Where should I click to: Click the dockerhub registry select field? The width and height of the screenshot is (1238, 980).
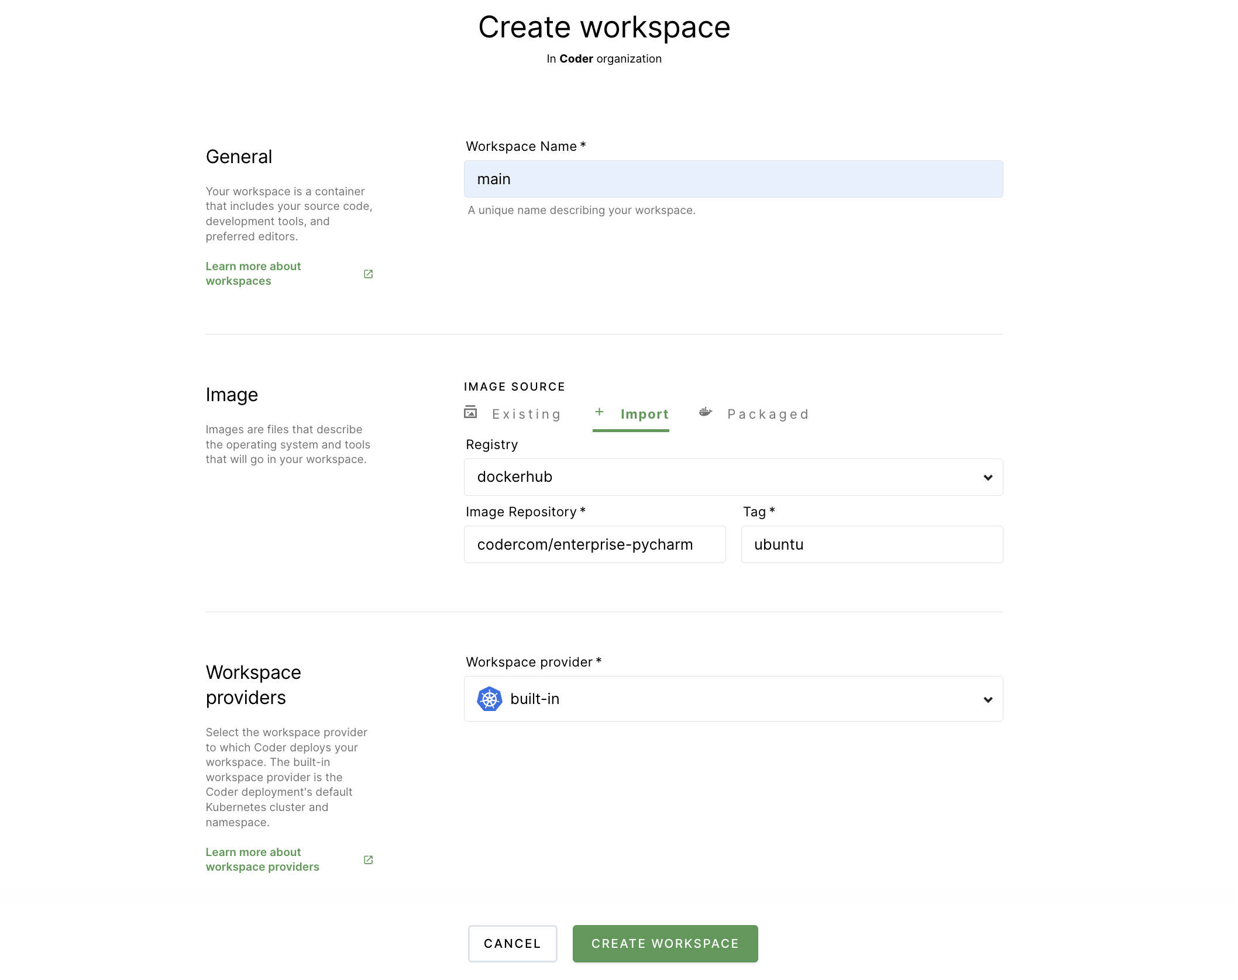click(702, 477)
